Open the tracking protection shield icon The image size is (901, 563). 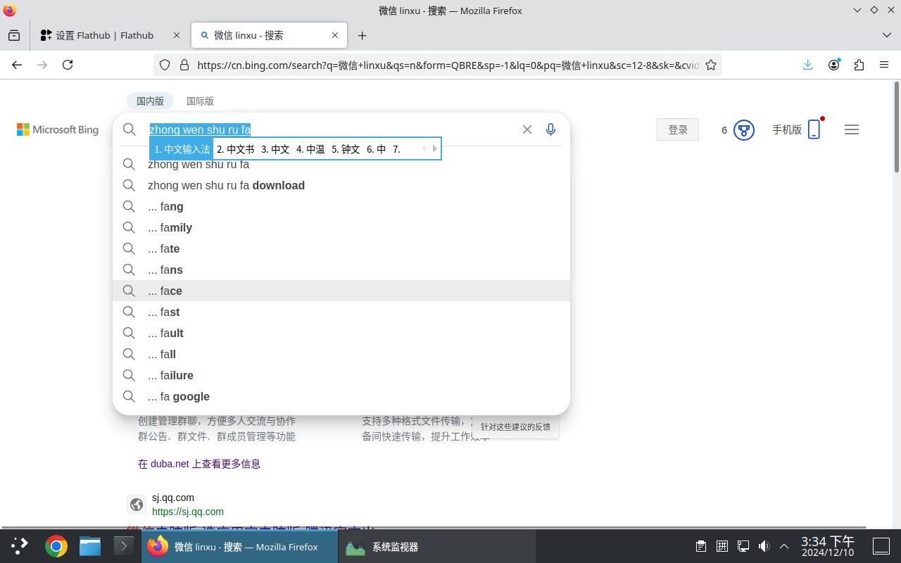tap(165, 65)
